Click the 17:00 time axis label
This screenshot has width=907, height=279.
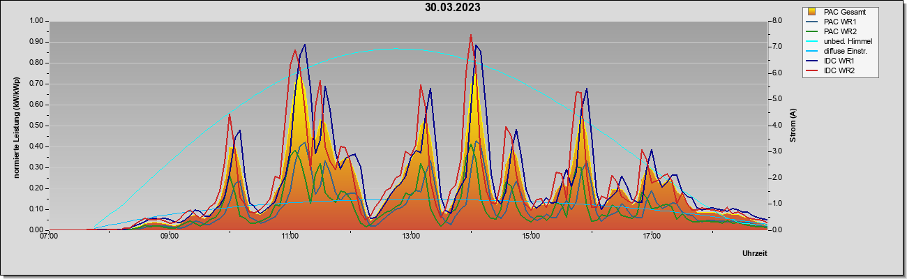652,237
